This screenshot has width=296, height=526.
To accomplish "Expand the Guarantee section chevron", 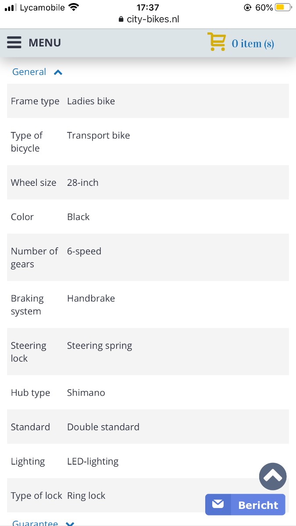I will (x=70, y=523).
